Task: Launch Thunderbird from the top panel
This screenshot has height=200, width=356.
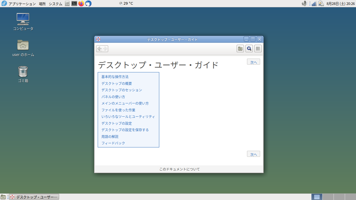Action: (x=88, y=4)
